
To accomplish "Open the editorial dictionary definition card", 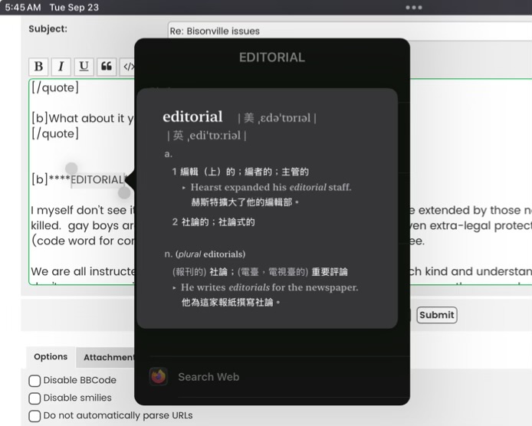I will click(x=267, y=208).
